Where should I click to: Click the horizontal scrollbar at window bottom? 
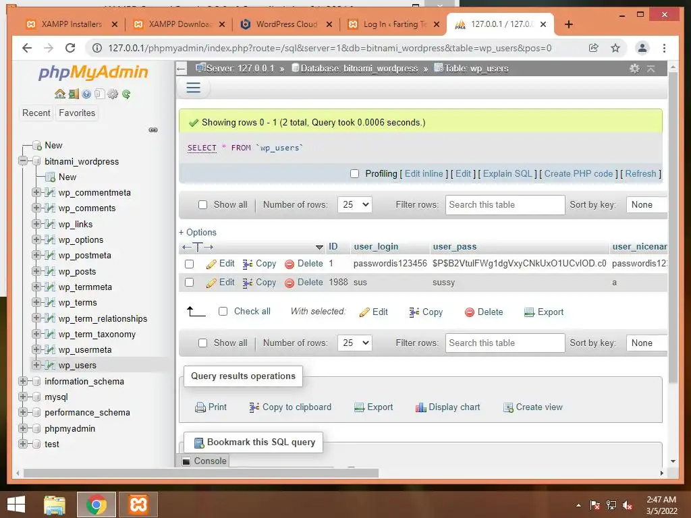(201, 473)
